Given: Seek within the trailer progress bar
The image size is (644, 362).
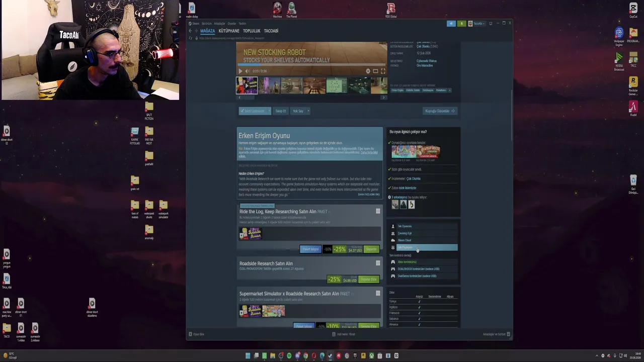Looking at the screenshot, I should click(312, 65).
